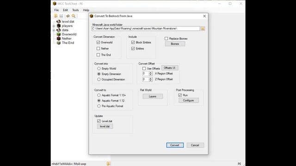Click the 'PE' status bar label
Viewport: 296px width, 166px height.
tap(239, 164)
